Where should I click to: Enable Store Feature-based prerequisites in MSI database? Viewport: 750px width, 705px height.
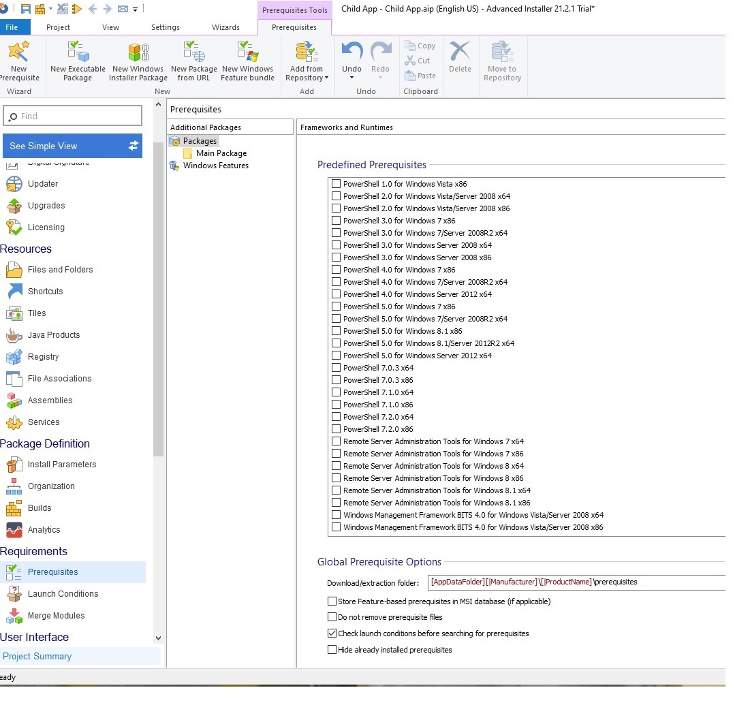click(x=332, y=601)
